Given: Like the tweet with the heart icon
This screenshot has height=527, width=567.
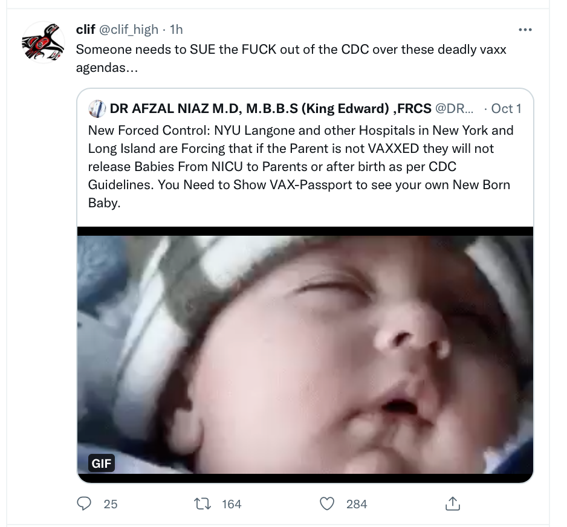Looking at the screenshot, I should tap(327, 503).
